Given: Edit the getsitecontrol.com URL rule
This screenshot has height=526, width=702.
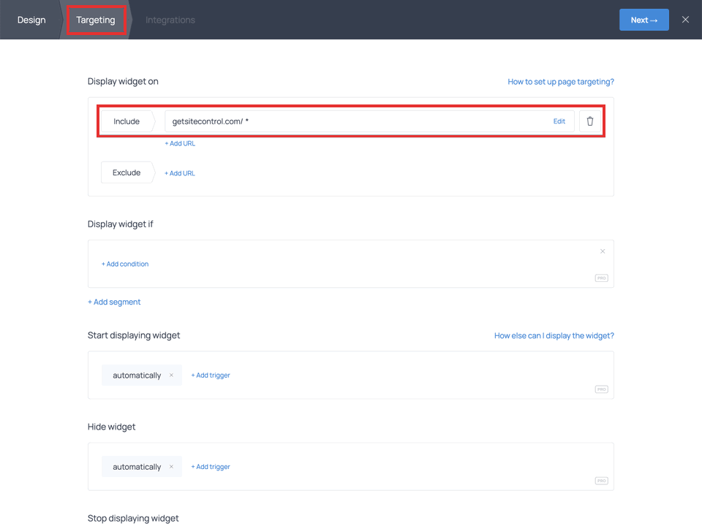Looking at the screenshot, I should click(x=559, y=121).
